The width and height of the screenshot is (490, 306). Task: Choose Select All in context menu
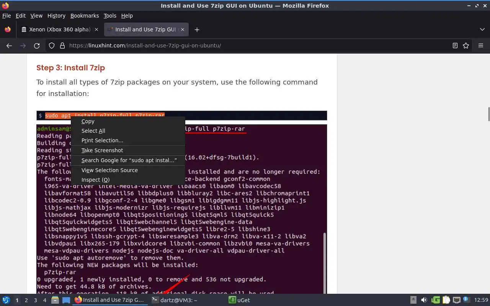[x=128, y=131]
